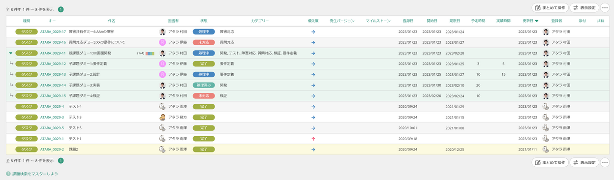This screenshot has width=614, height=180.
Task: Sort by マイルストーン column header
Action: coord(378,21)
